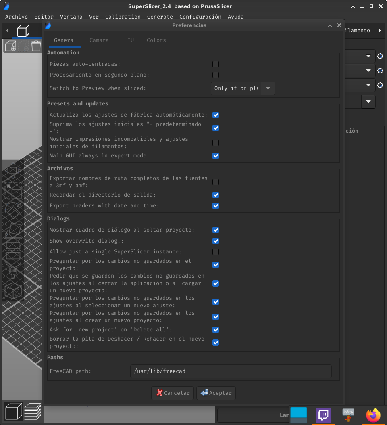Close the Preferencias dialog
Viewport: 387px width, 425px height.
(339, 25)
